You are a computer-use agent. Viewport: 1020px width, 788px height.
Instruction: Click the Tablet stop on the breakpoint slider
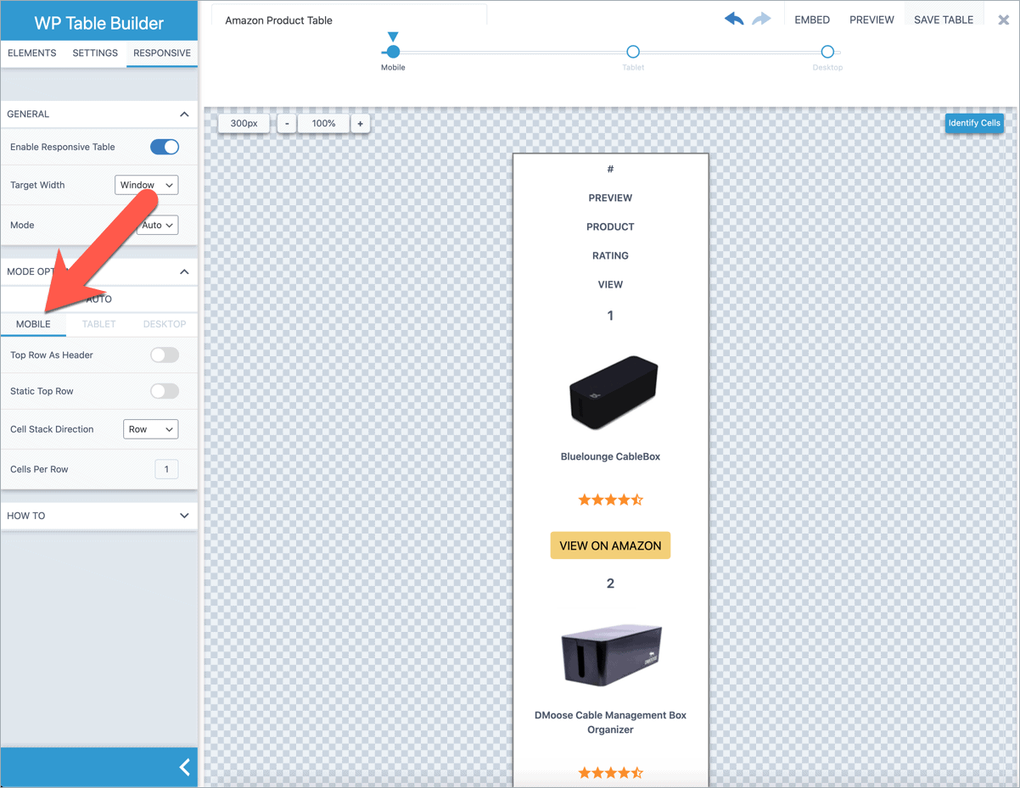tap(633, 52)
